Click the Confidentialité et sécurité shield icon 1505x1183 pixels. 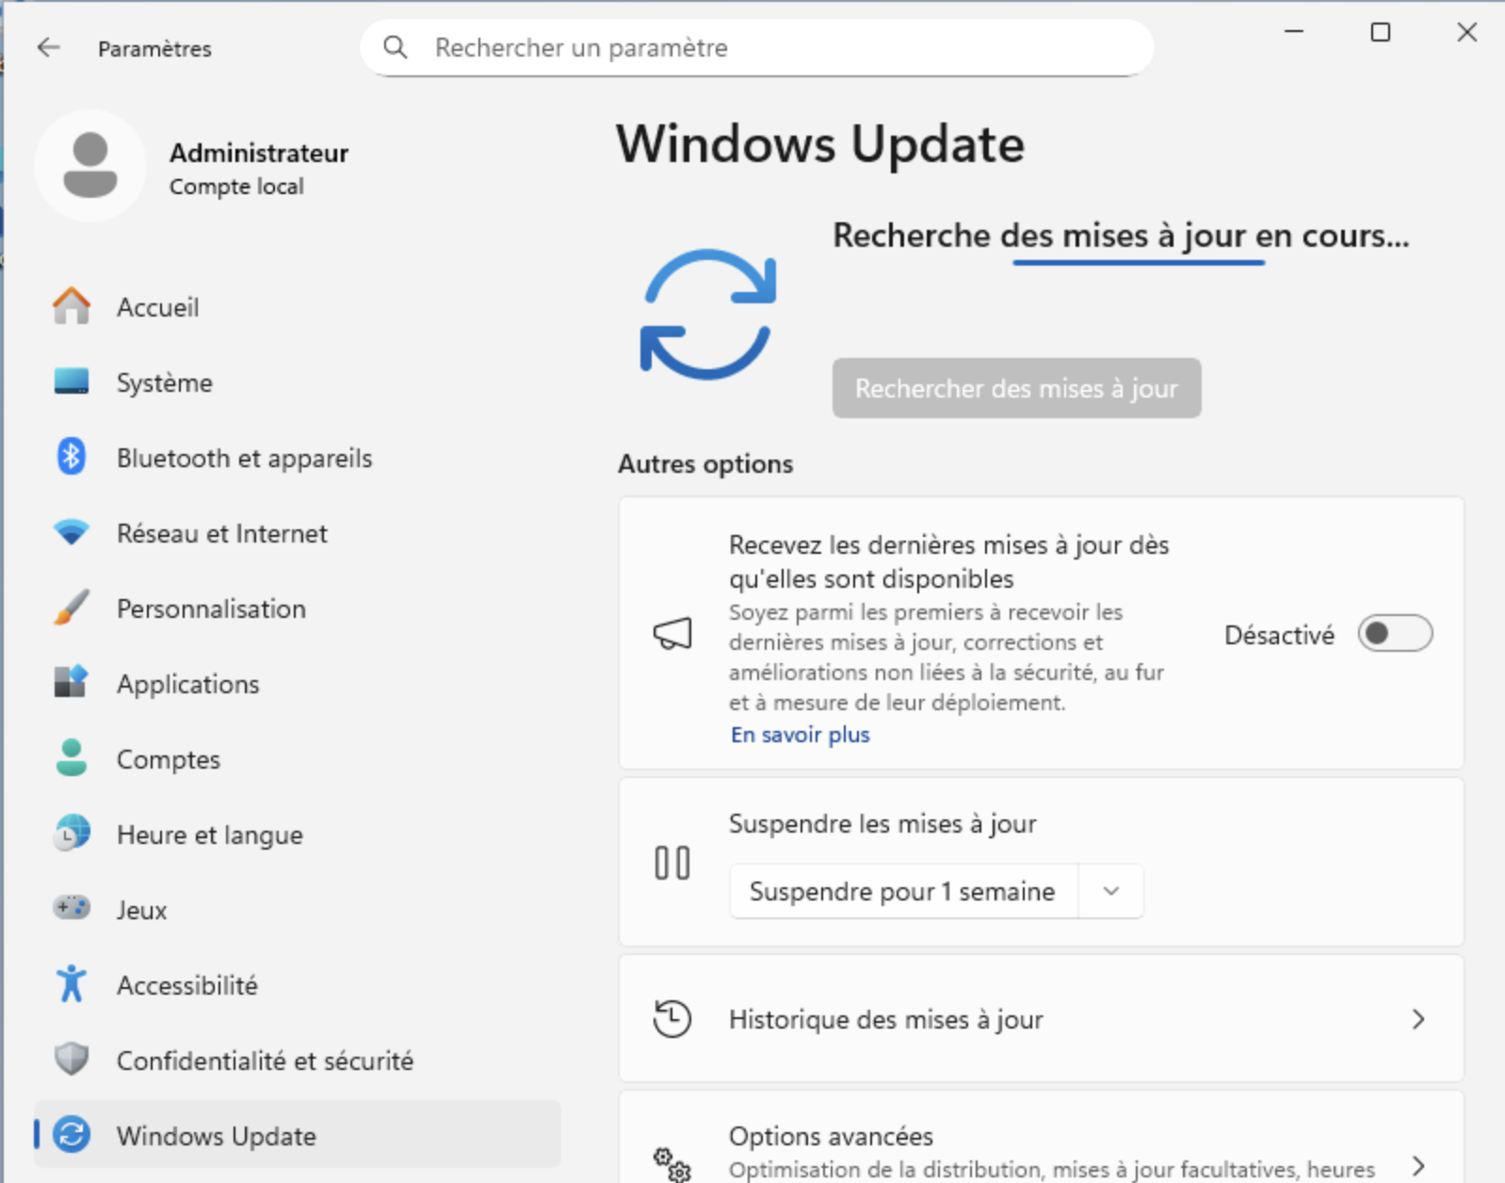[x=72, y=1060]
